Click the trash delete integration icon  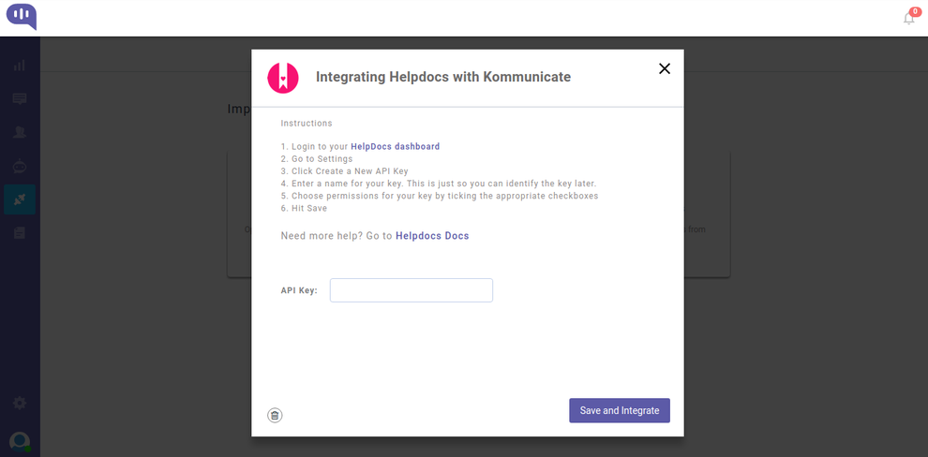pyautogui.click(x=275, y=415)
